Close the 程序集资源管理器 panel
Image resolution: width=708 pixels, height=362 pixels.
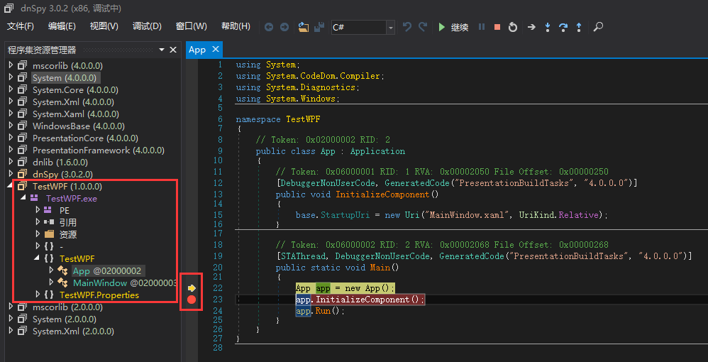[173, 50]
